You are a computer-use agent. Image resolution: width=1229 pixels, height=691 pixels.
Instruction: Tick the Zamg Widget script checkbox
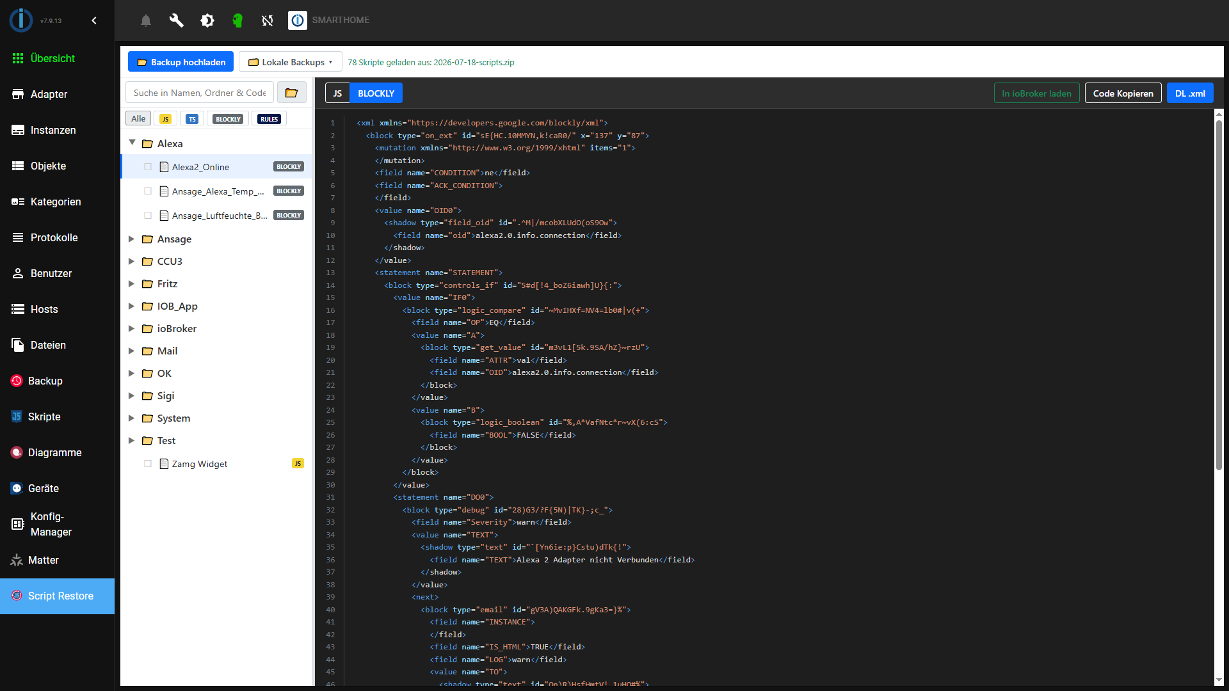[x=148, y=464]
